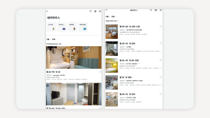
Task: Favorite the 월 65~90 보 10 listing
Action: 100,72
